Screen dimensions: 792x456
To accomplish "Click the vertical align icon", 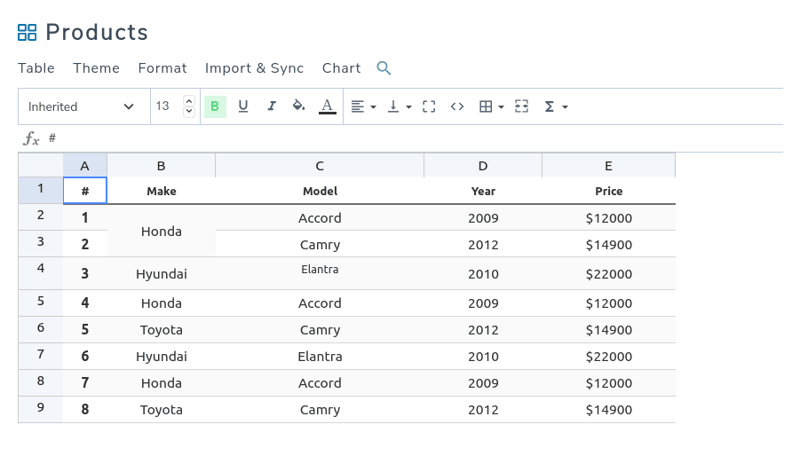I will [x=393, y=106].
